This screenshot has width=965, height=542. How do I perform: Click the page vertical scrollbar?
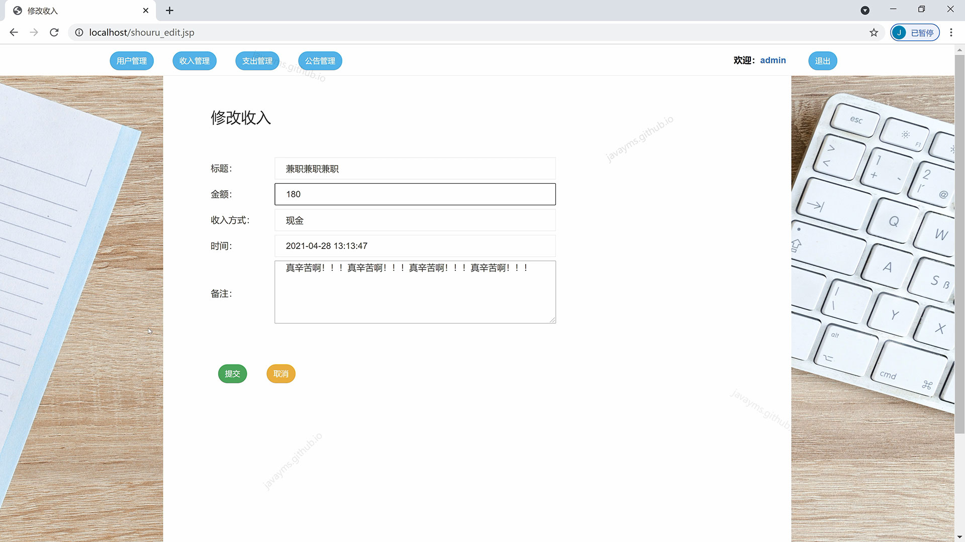pyautogui.click(x=959, y=241)
